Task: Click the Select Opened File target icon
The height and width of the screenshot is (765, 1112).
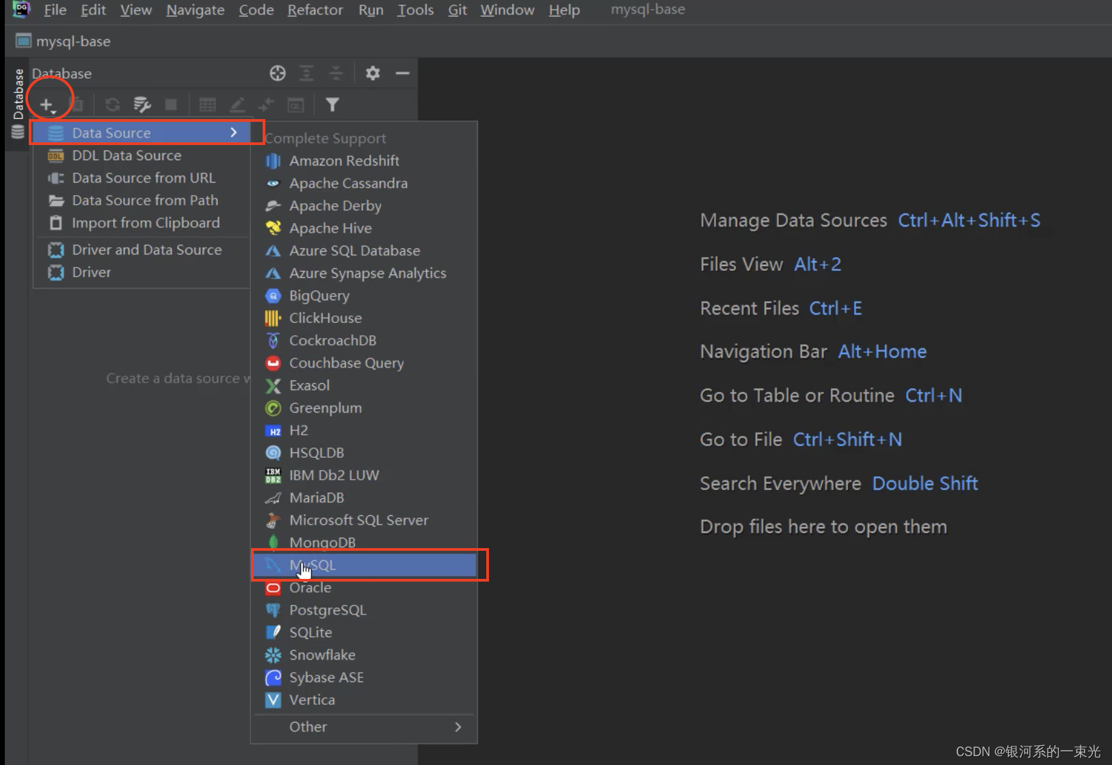Action: [x=278, y=73]
